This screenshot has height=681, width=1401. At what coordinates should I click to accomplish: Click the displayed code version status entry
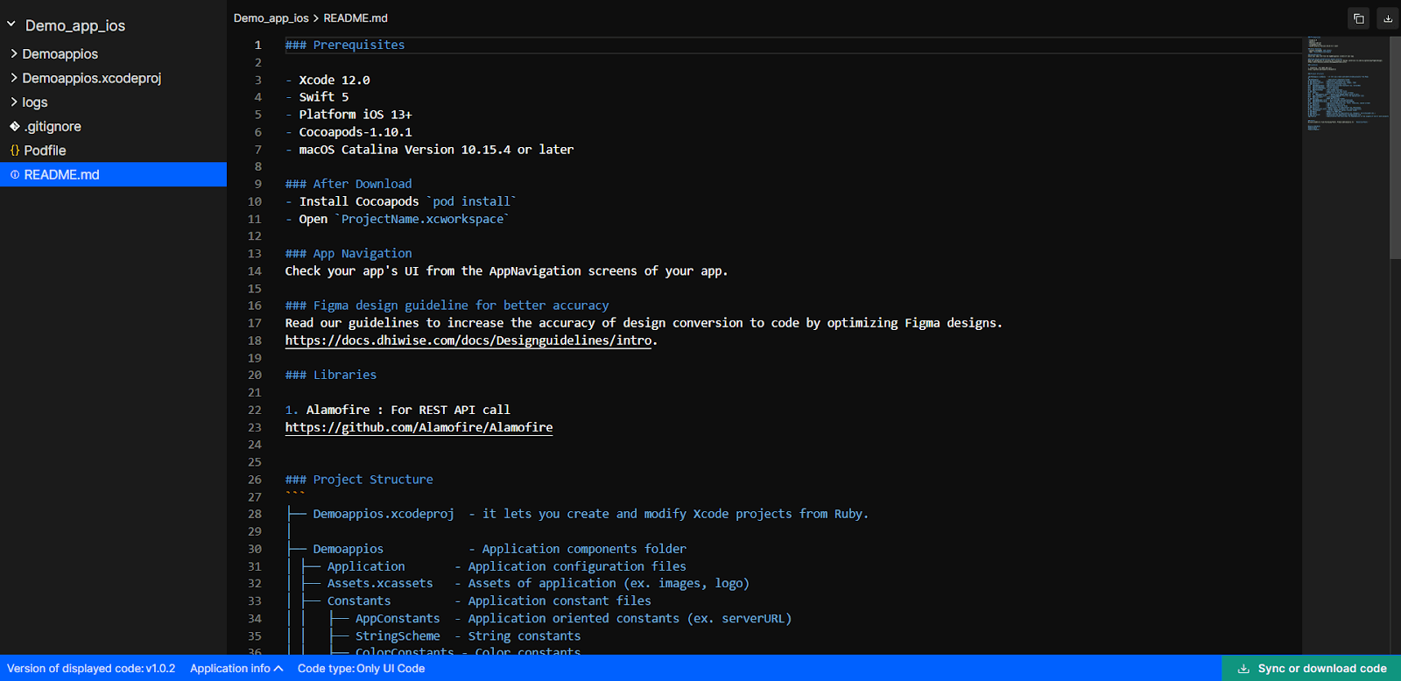pyautogui.click(x=91, y=669)
